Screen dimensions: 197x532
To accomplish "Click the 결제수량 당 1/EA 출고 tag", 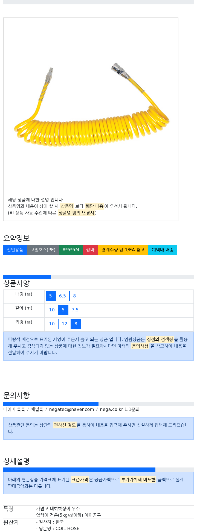I will (x=123, y=250).
